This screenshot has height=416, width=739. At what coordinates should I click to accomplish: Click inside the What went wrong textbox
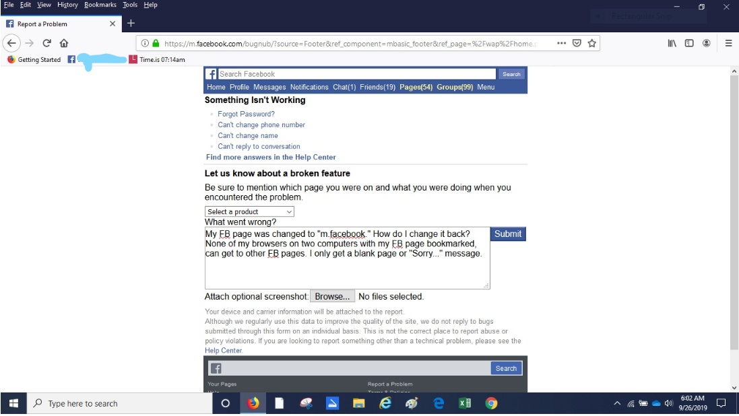pyautogui.click(x=348, y=258)
